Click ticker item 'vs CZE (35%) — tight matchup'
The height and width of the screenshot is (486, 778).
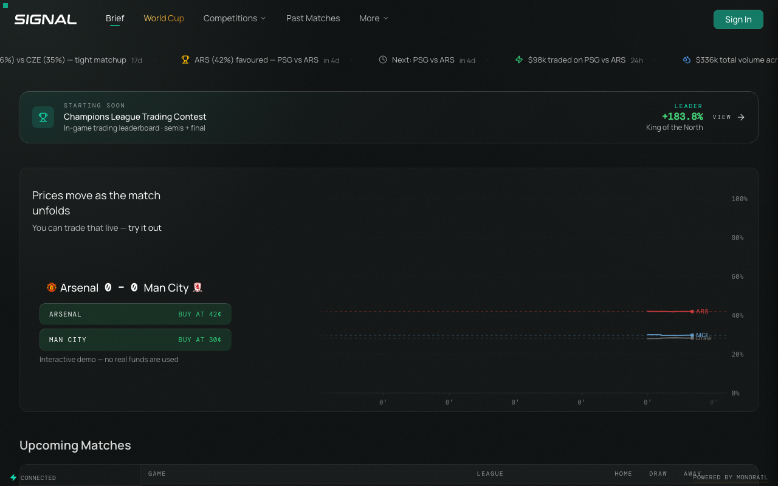(x=71, y=60)
